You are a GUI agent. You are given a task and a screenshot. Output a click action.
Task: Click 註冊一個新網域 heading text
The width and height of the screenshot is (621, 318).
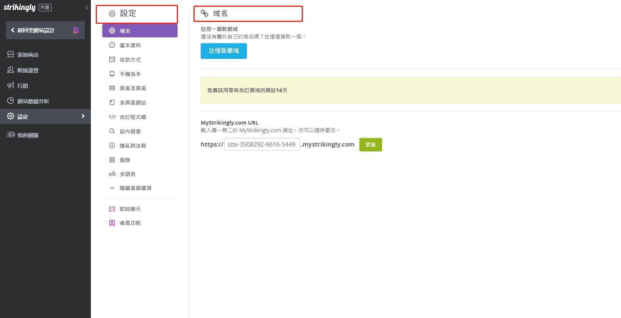pyautogui.click(x=219, y=29)
